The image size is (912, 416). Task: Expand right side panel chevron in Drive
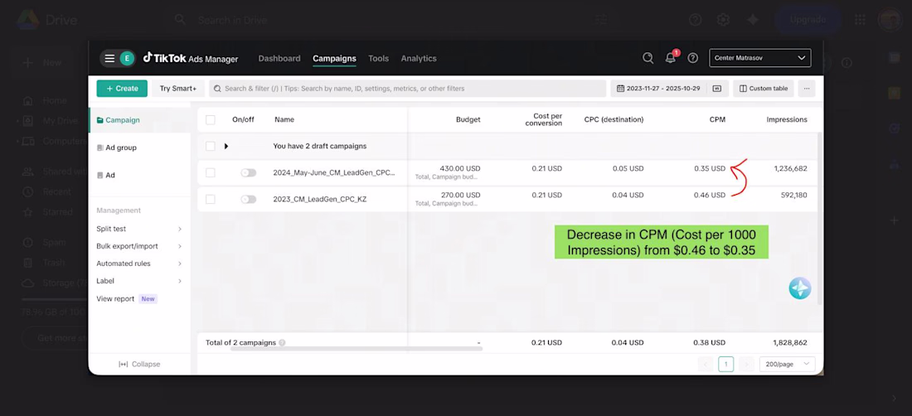[894, 399]
